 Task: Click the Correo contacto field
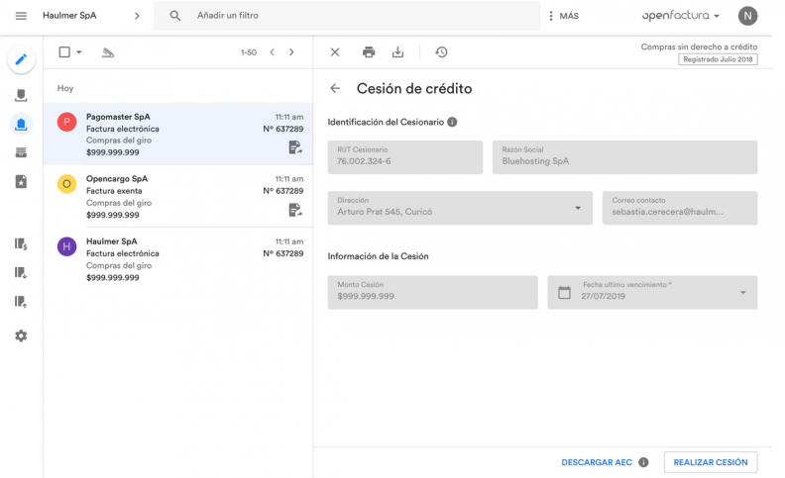pos(680,208)
